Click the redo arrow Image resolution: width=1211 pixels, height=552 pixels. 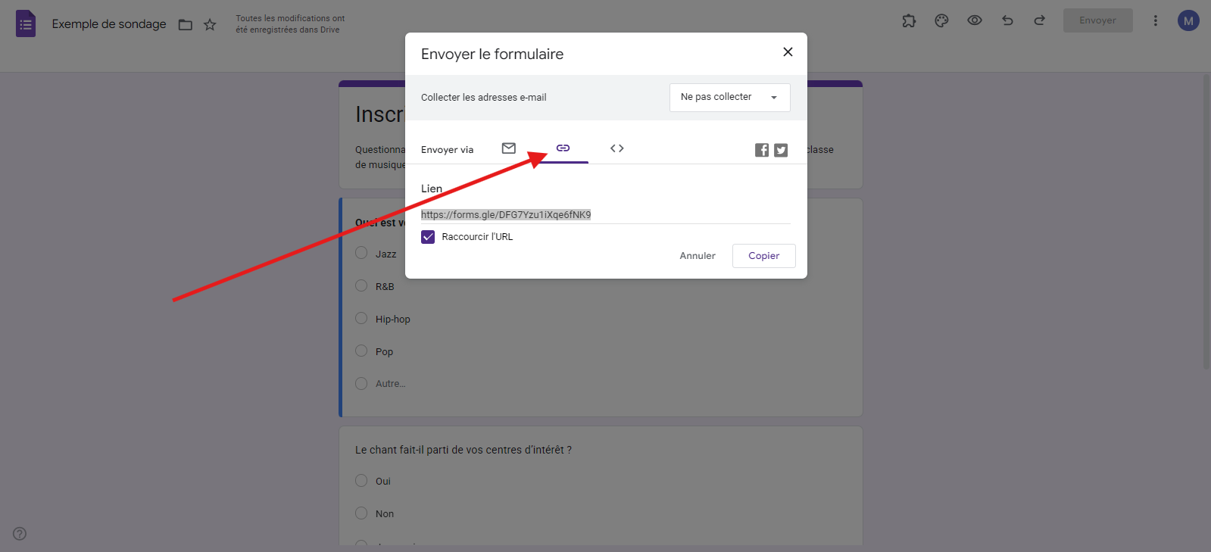coord(1040,20)
